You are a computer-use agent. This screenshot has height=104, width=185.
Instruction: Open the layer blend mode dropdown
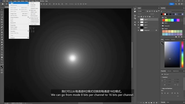coord(144,14)
